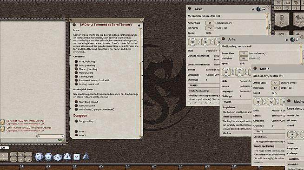Open the chat speaker dropdown
The width and height of the screenshot is (304, 170).
tap(50, 136)
